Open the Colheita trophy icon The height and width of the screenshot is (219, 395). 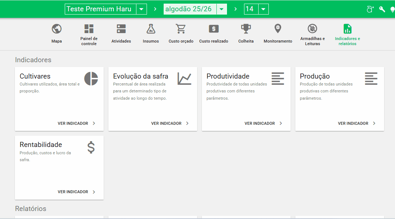[246, 29]
